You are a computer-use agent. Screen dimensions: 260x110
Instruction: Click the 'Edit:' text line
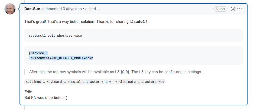point(28,92)
